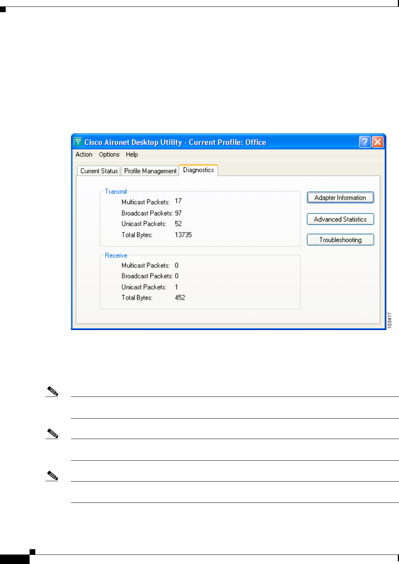
Task: Open Adapter Information
Action: [340, 197]
